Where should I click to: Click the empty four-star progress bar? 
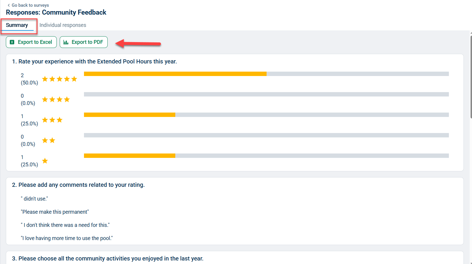coord(266,94)
